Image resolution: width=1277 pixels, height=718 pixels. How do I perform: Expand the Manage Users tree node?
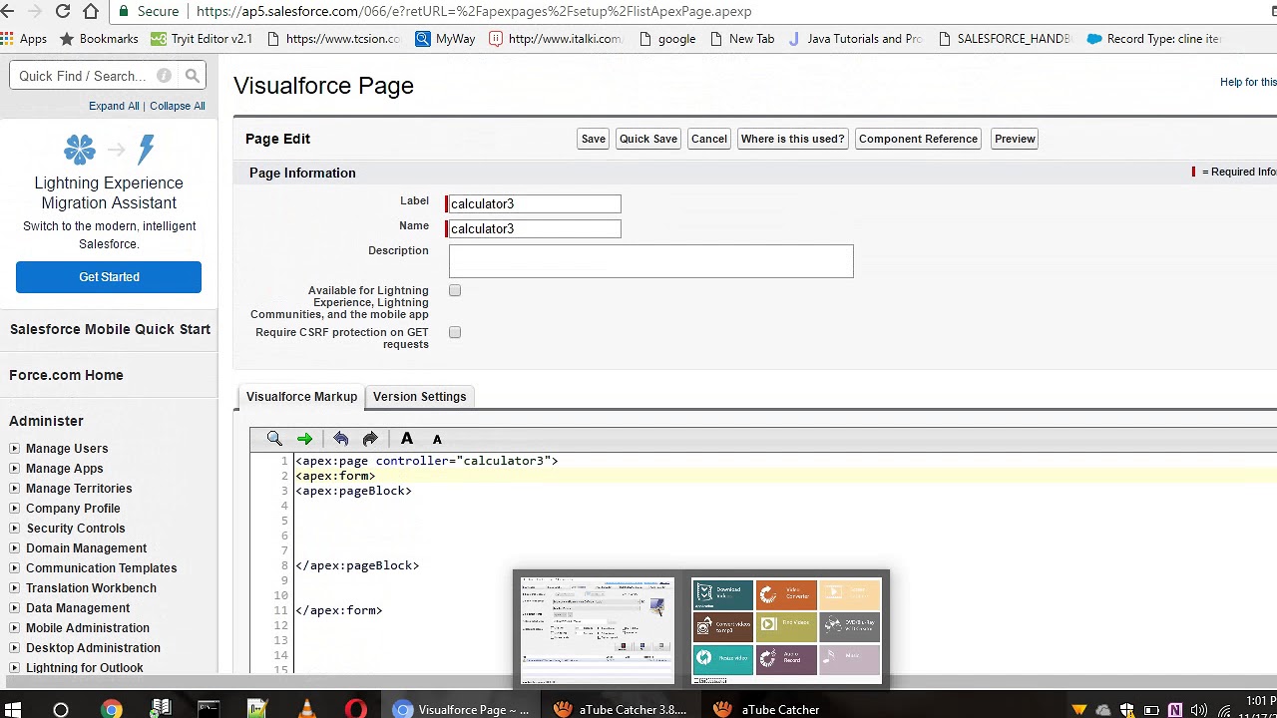coord(14,449)
